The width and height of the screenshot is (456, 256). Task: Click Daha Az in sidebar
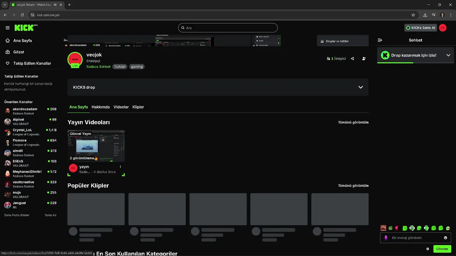pos(51,215)
